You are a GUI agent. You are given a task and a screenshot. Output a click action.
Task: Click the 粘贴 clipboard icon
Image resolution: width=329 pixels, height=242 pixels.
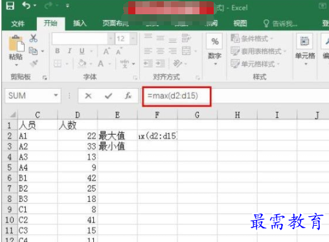coord(16,43)
